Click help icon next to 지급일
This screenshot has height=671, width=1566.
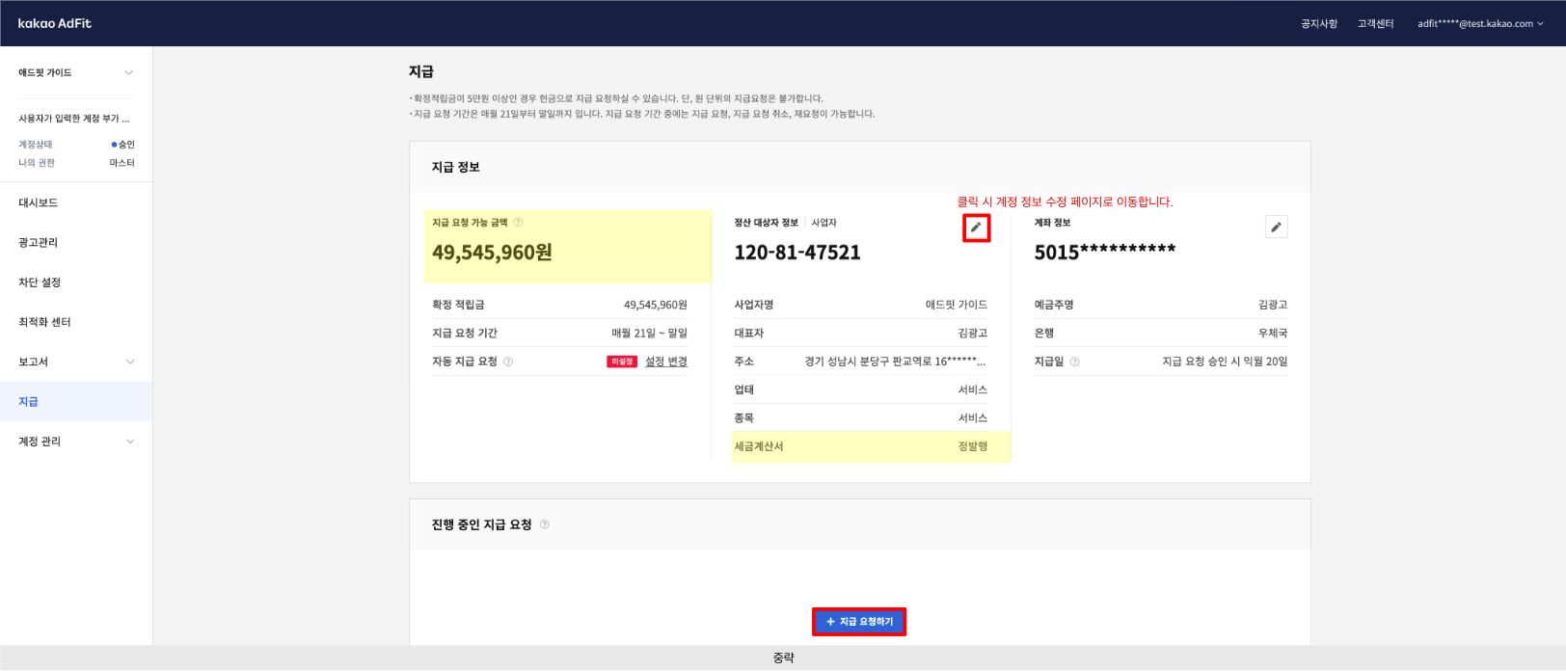(1074, 362)
